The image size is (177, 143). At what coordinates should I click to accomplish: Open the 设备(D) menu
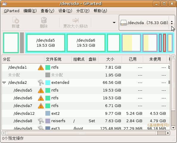coord(65,11)
